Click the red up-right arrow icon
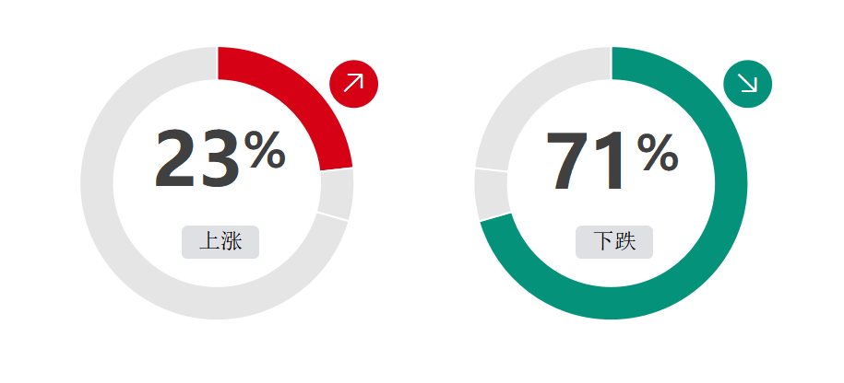Image resolution: width=844 pixels, height=383 pixels. [353, 84]
